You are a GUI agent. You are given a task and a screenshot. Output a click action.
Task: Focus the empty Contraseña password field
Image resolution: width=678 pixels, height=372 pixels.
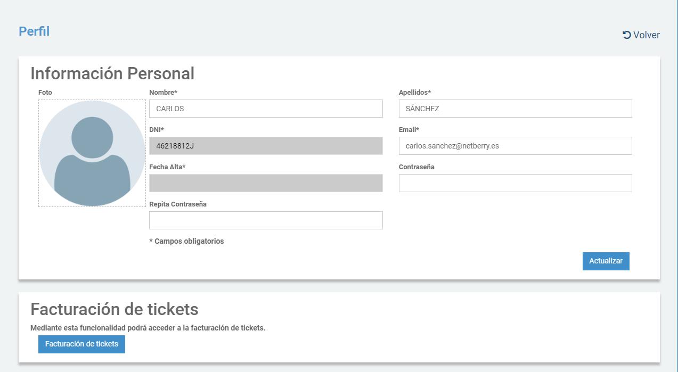(x=515, y=183)
